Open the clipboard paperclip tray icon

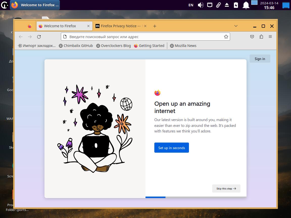tap(219, 5)
